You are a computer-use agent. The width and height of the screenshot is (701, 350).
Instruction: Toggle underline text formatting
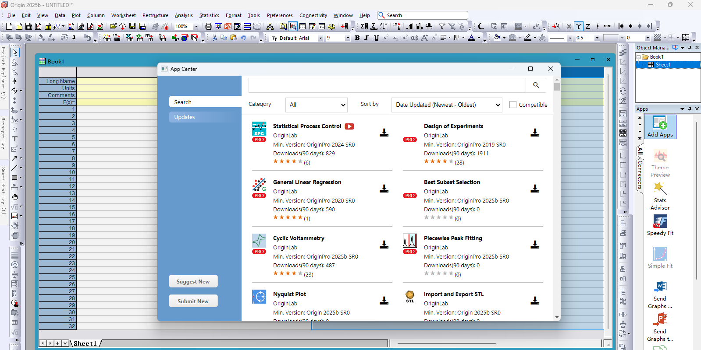tap(376, 38)
